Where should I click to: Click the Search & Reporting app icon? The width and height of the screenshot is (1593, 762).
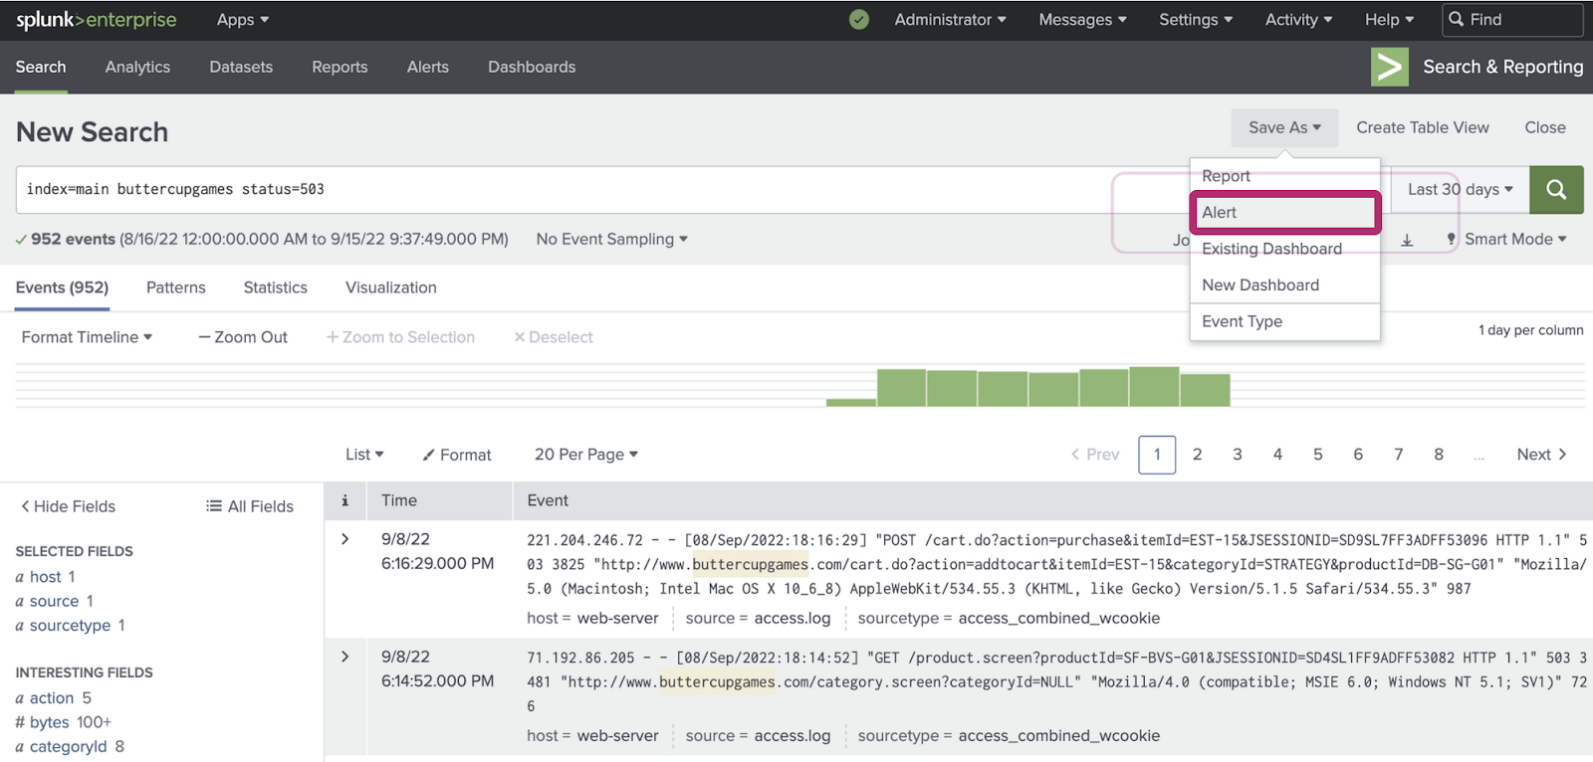pos(1389,67)
